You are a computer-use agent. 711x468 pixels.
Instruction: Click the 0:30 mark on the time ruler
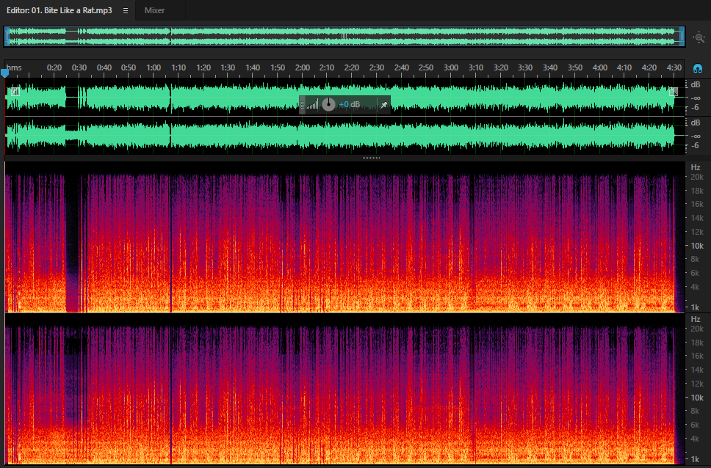tap(79, 67)
